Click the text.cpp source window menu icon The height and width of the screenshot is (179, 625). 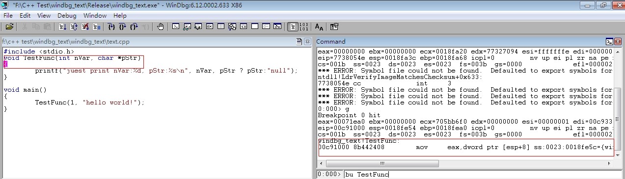pyautogui.click(x=299, y=41)
